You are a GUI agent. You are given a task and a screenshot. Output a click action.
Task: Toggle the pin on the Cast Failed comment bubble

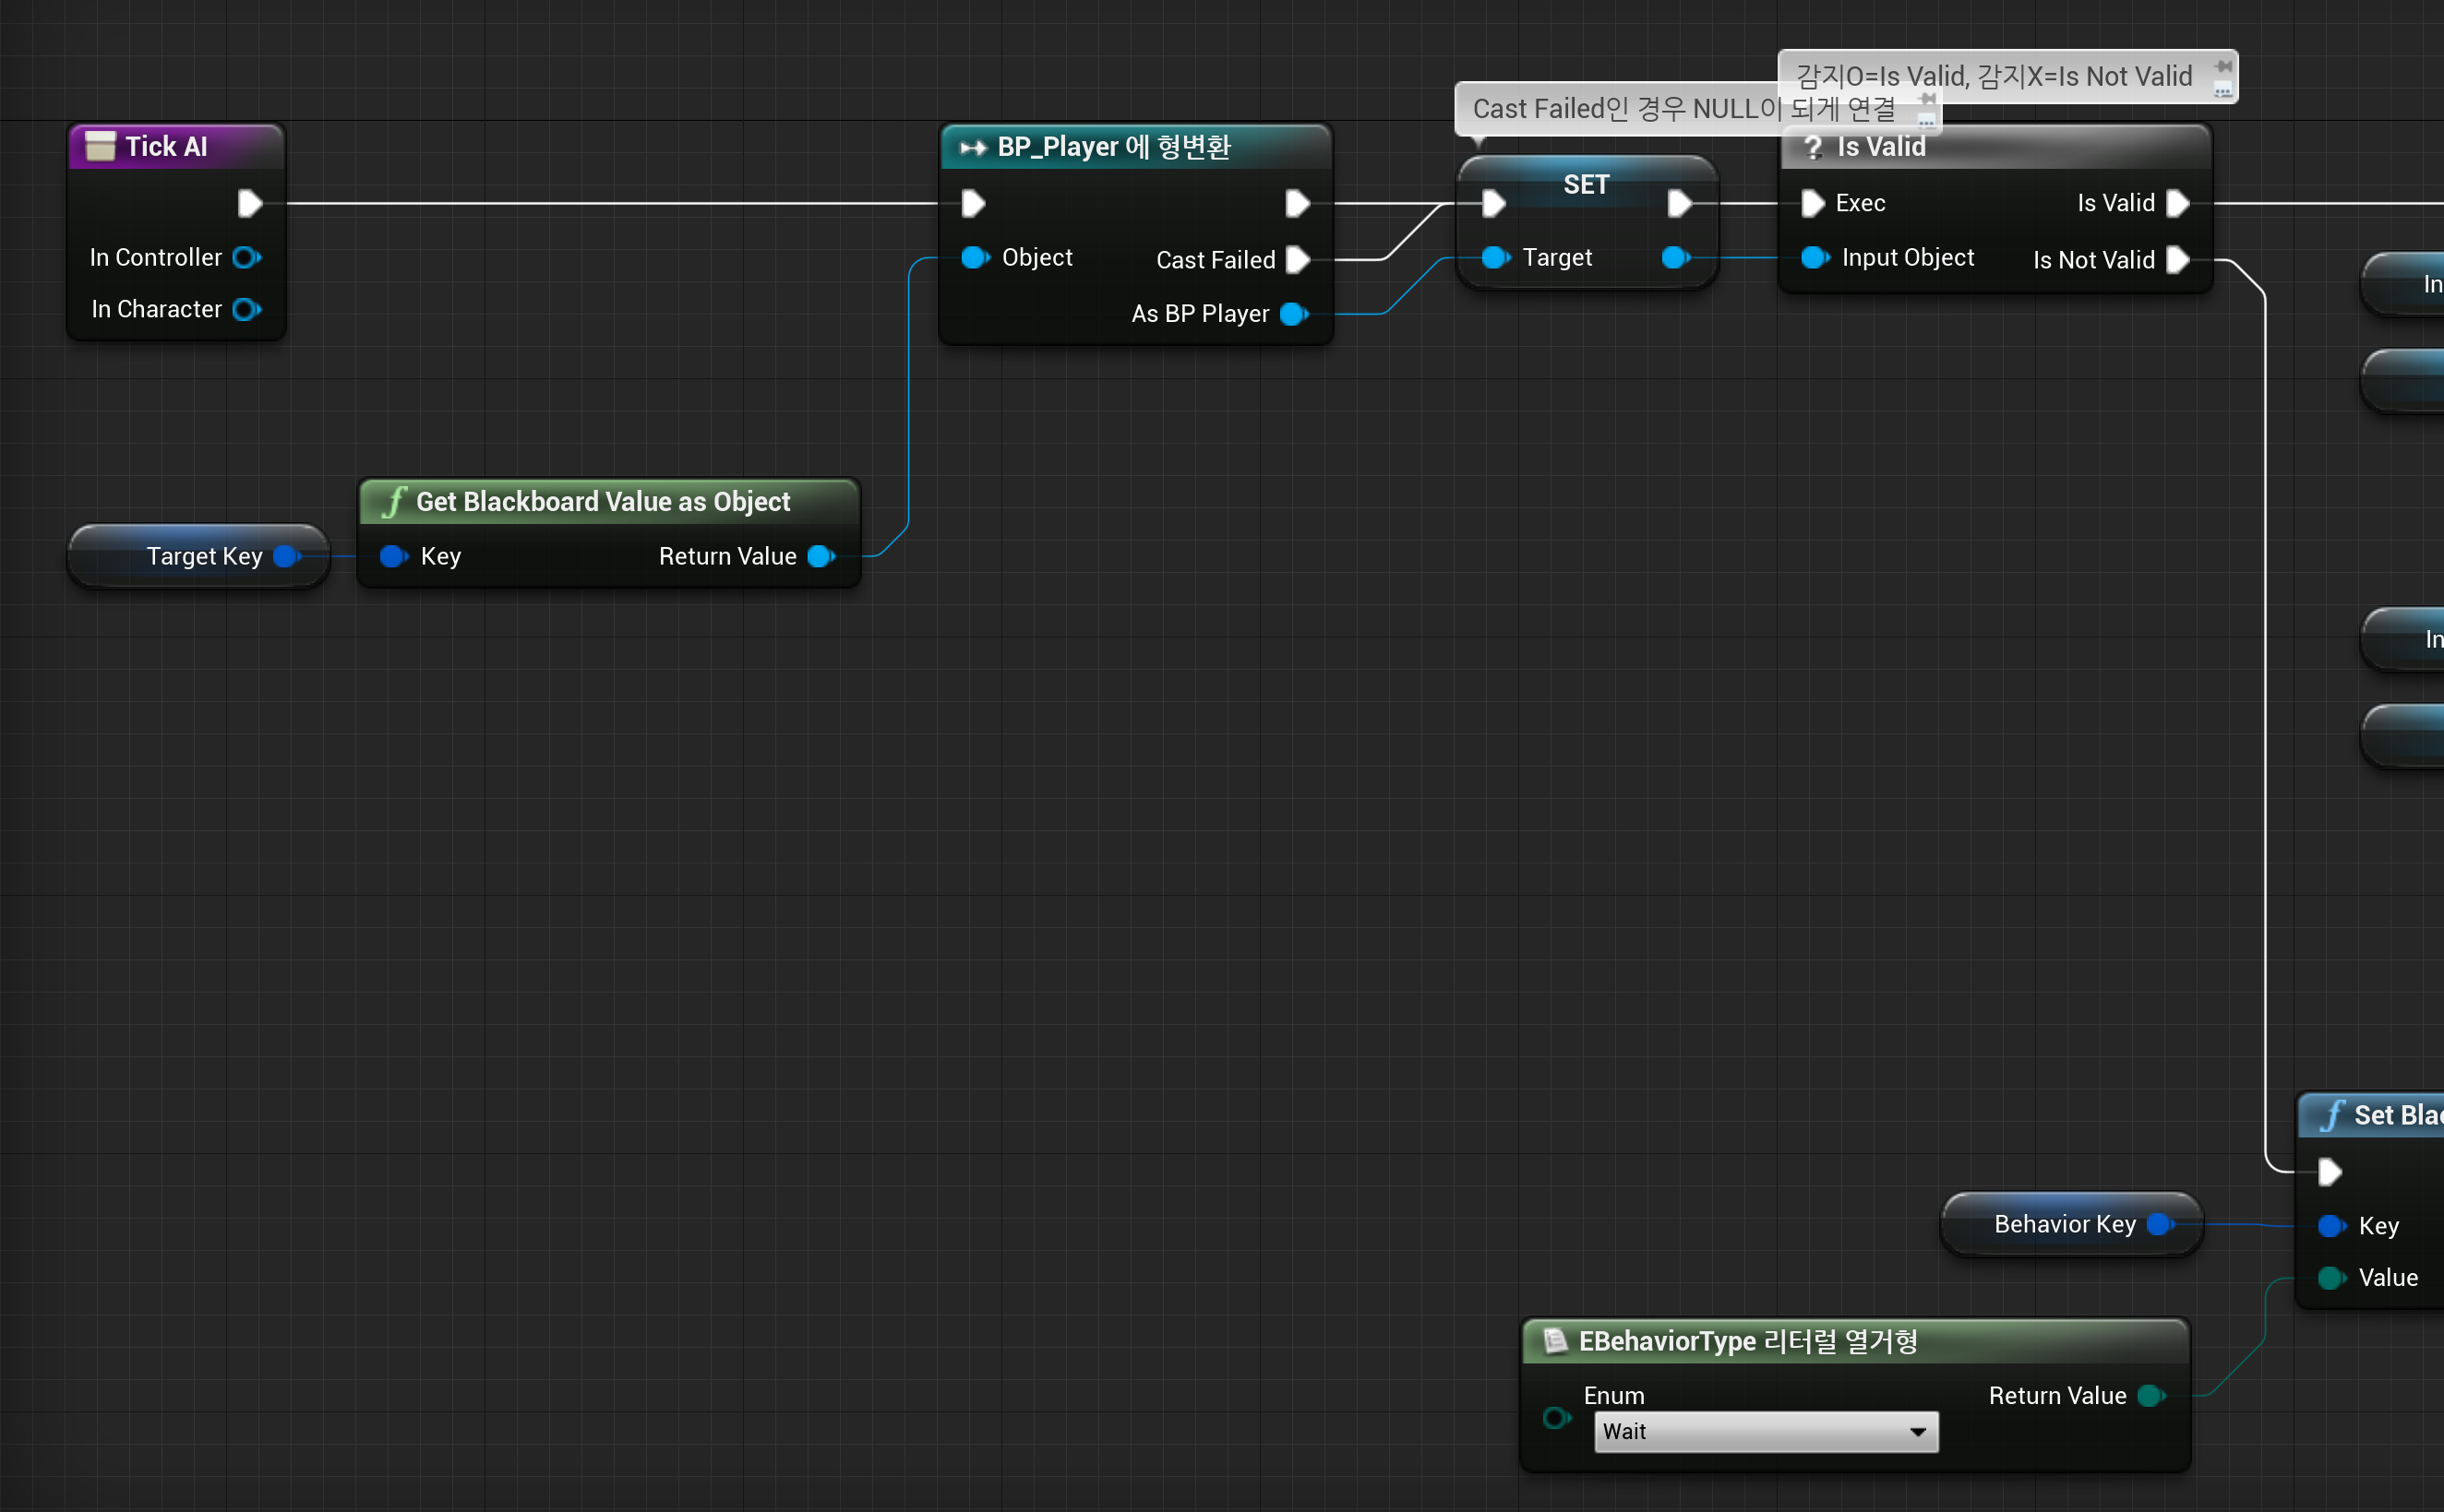tap(1927, 99)
